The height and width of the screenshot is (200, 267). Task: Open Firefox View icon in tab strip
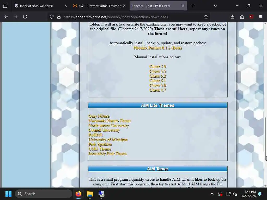pyautogui.click(x=5, y=6)
